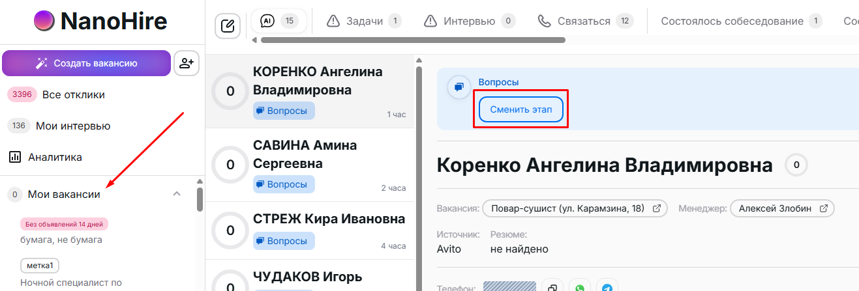Select candidate КОРЕНКО Ангелина Владимировна

(310, 91)
